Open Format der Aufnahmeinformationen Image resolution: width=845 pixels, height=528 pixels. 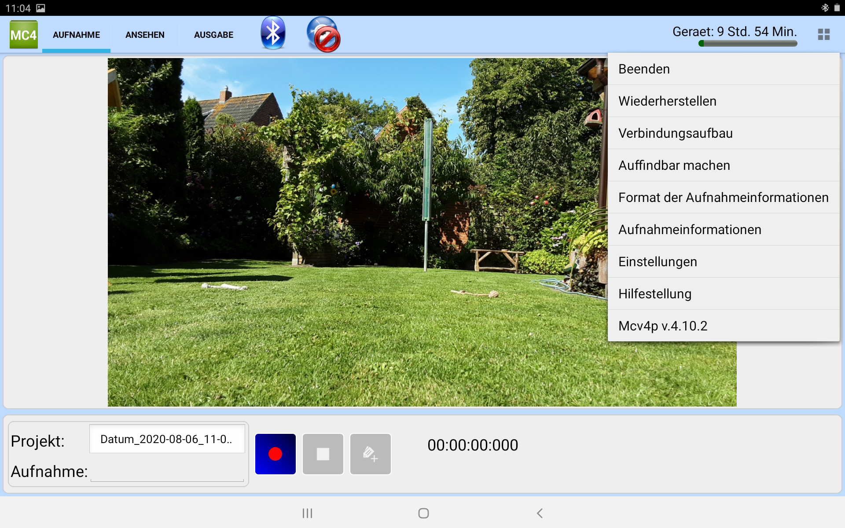(x=724, y=198)
